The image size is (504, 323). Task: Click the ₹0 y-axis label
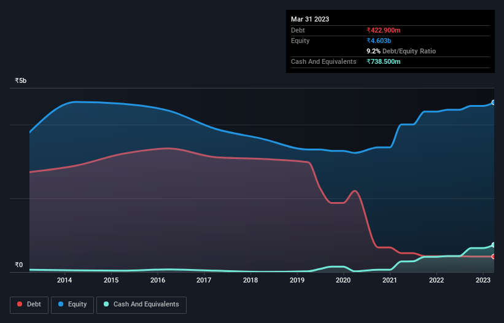pos(18,265)
